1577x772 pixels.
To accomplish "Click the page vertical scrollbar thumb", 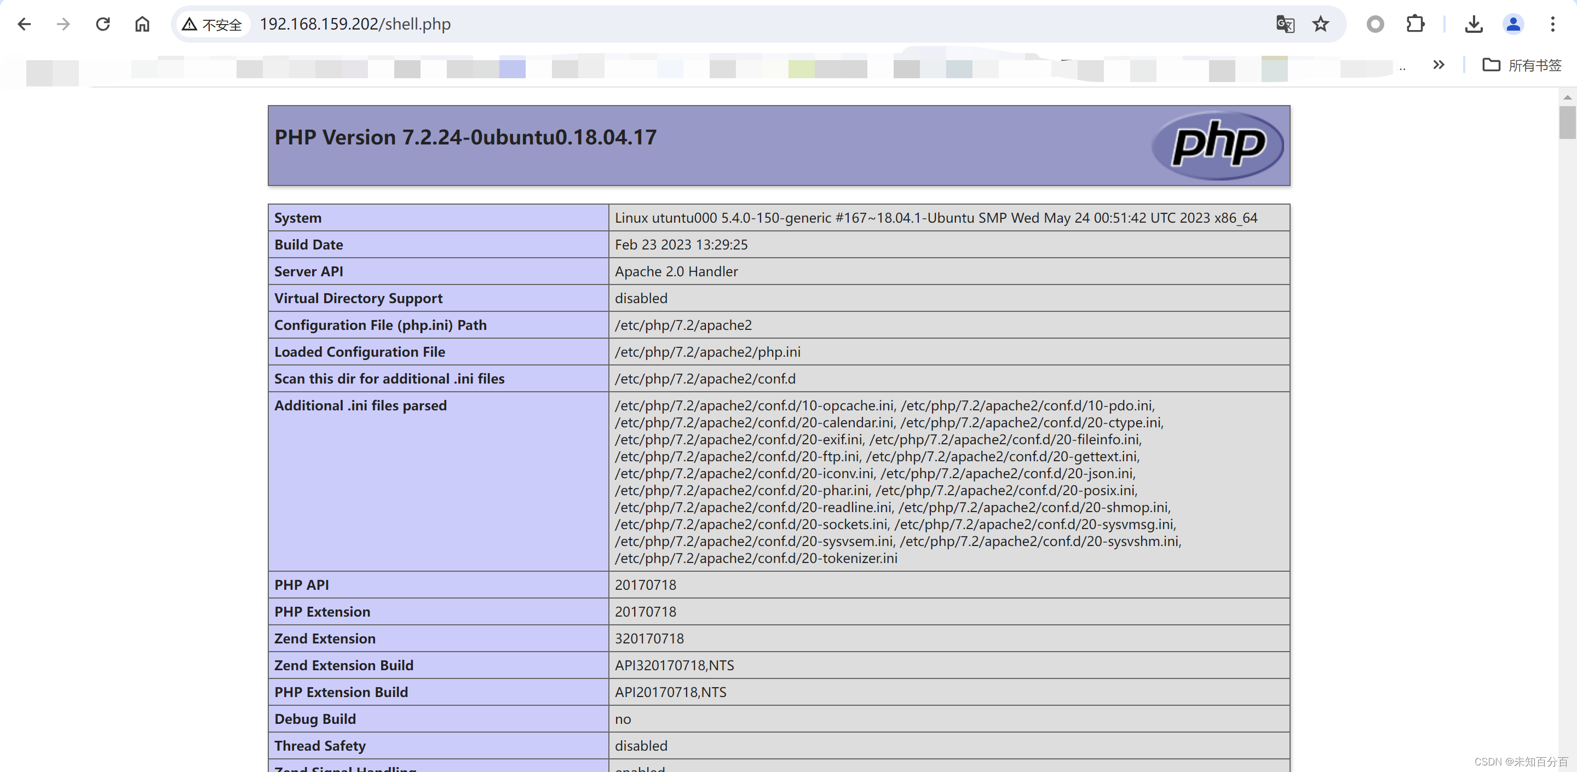I will click(1567, 123).
